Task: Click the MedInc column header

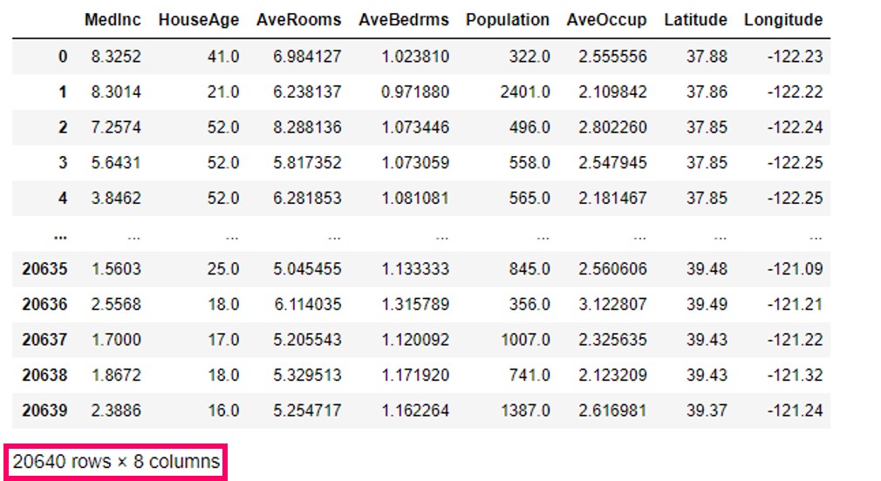Action: tap(113, 20)
